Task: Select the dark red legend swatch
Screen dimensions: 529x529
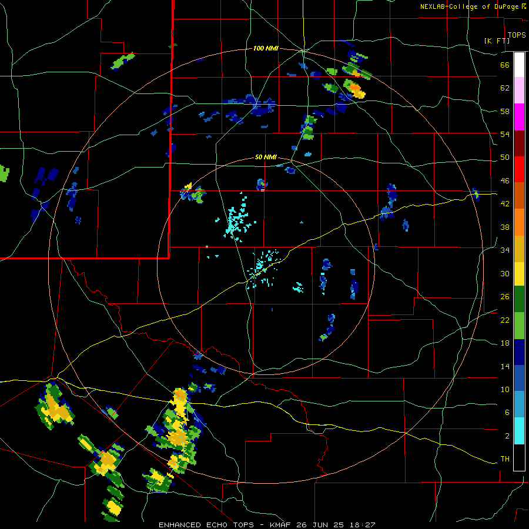Action: point(519,143)
